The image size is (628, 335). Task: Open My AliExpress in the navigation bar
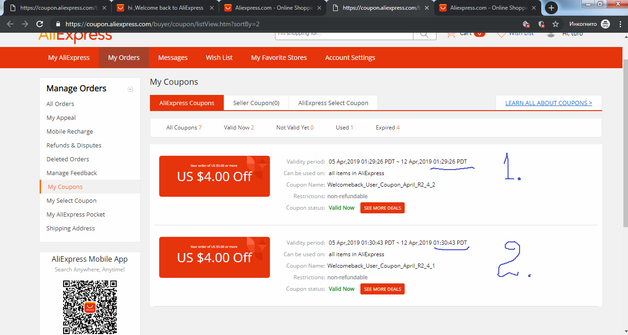69,58
